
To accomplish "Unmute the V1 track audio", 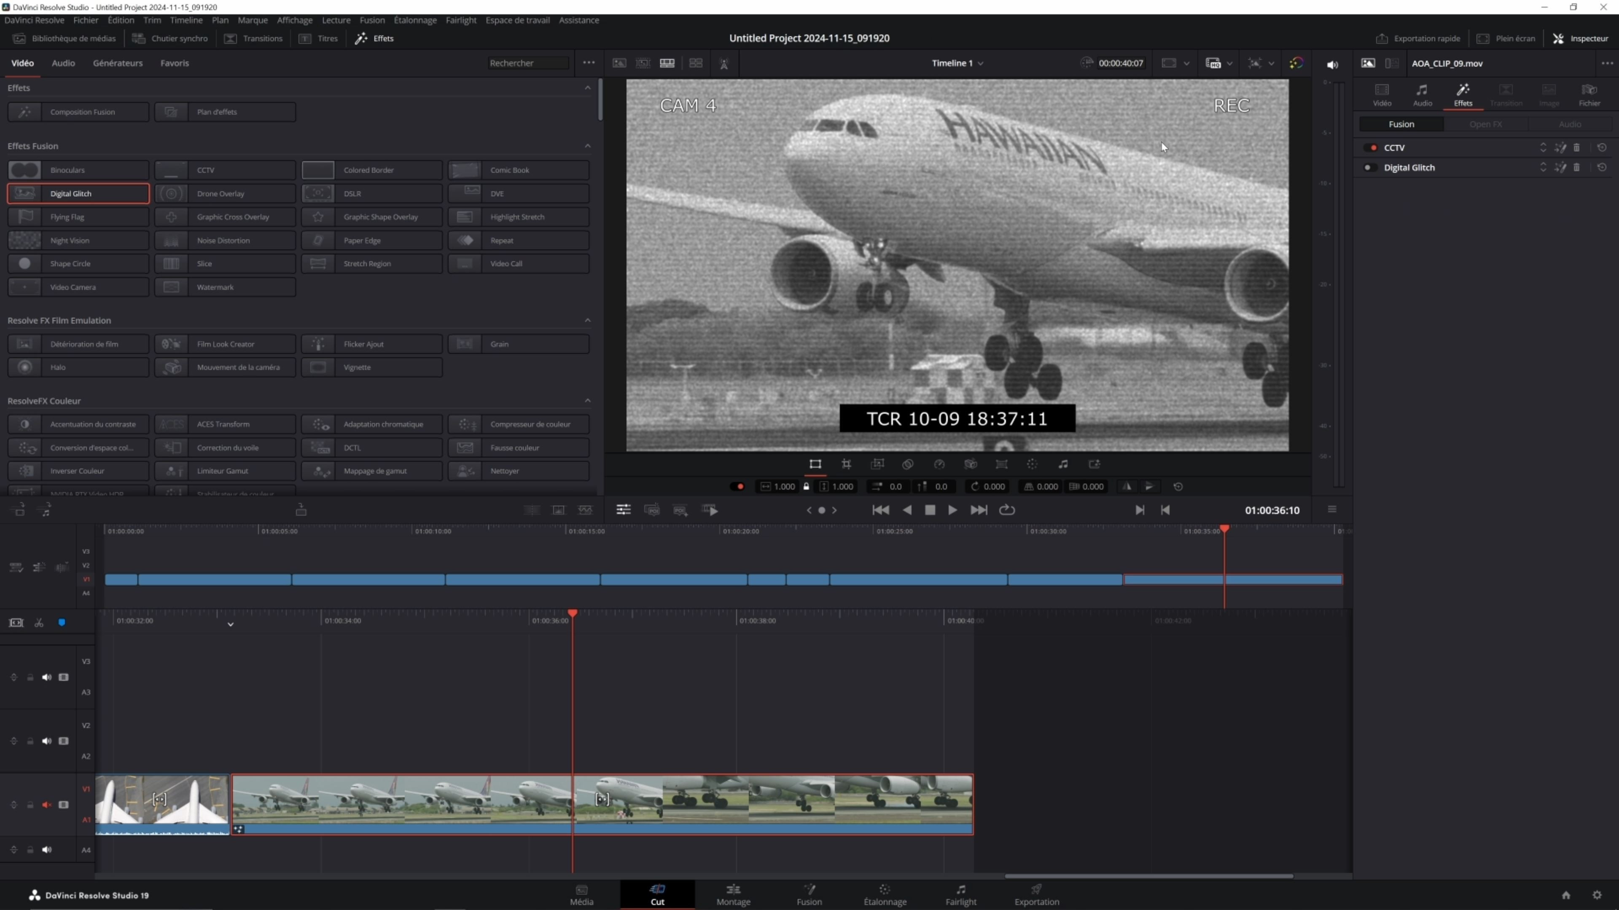I will click(x=46, y=805).
